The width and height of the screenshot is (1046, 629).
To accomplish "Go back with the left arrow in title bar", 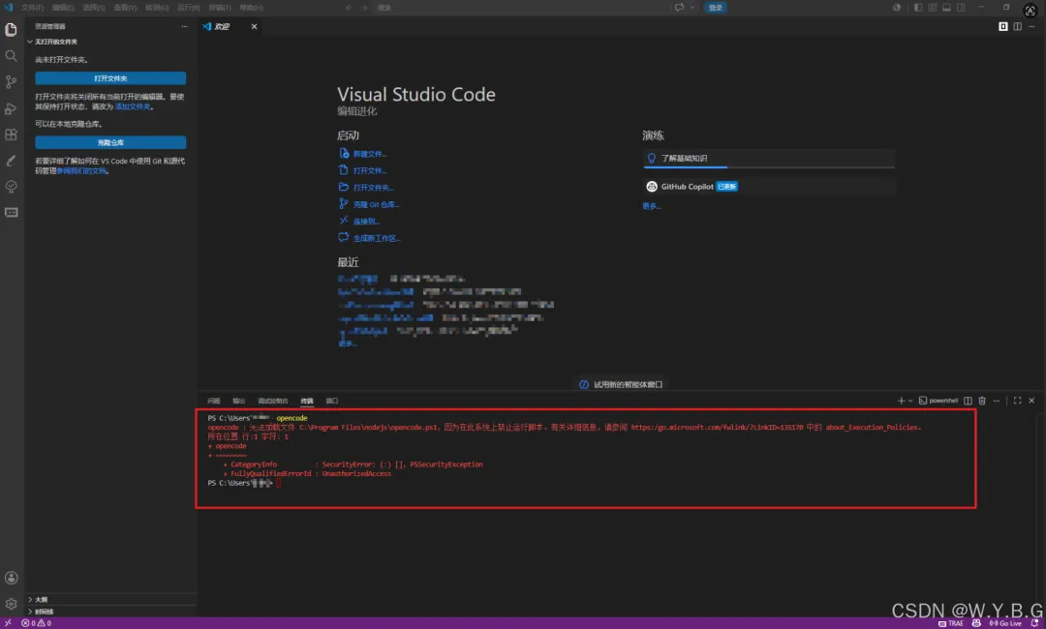I will (x=349, y=8).
